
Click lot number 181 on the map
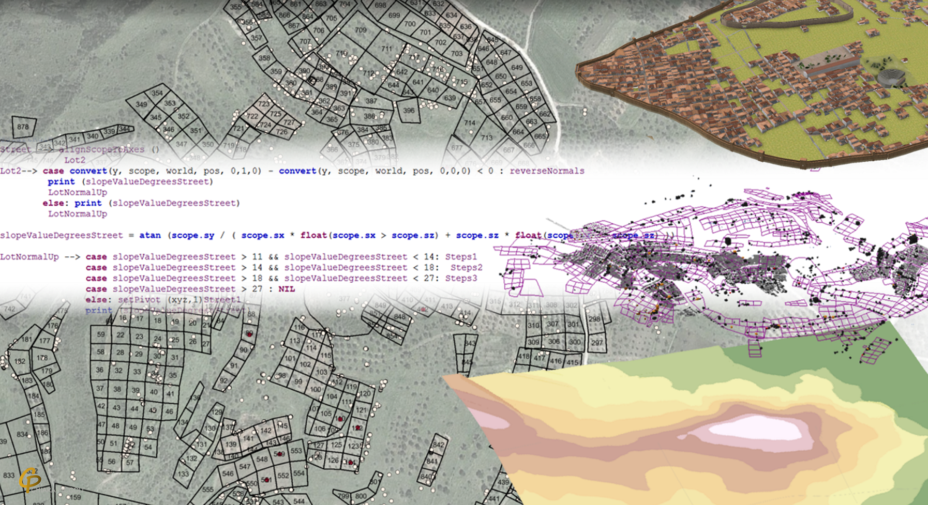coord(26,340)
